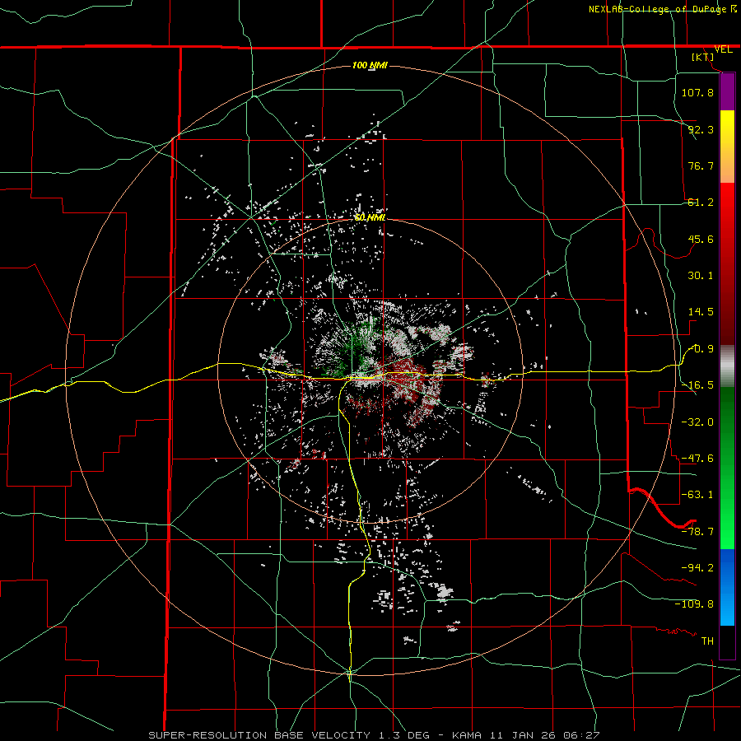This screenshot has width=741, height=741.
Task: Select the -16.5 velocity scale value
Action: 697,385
